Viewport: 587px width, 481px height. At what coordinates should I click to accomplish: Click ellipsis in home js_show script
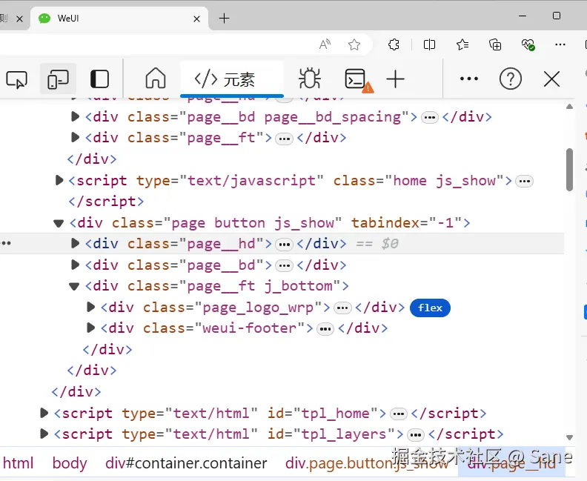[x=525, y=181]
